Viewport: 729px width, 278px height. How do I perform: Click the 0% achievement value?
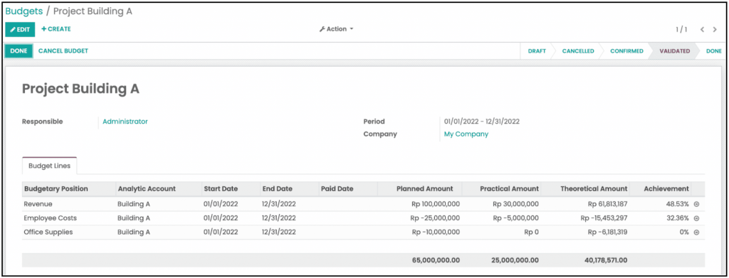(684, 232)
